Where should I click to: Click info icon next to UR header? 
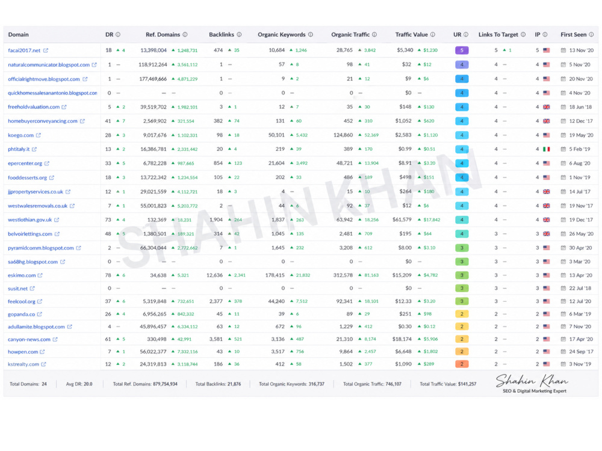[x=466, y=34]
